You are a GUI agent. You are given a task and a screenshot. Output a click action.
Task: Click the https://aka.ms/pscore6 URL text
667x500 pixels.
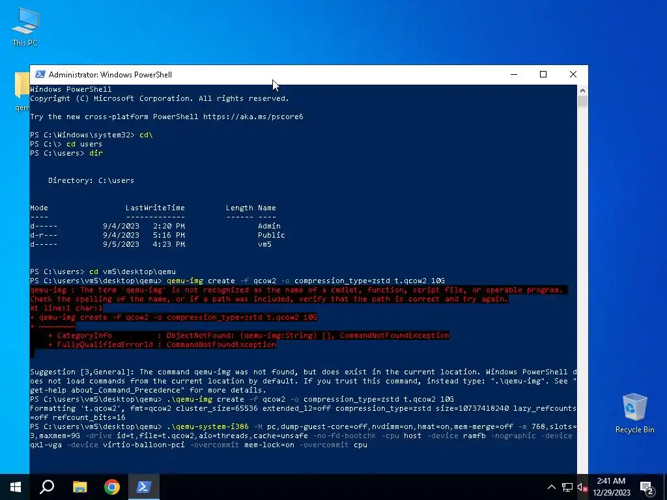coord(253,117)
